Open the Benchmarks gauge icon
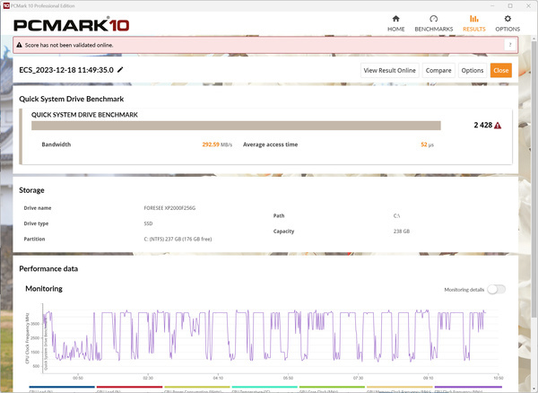The height and width of the screenshot is (393, 538). (434, 18)
